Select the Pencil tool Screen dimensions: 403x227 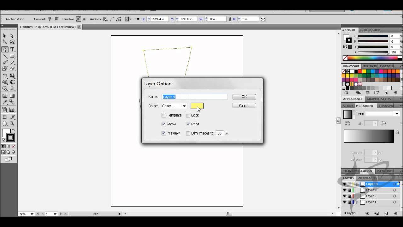[12, 62]
